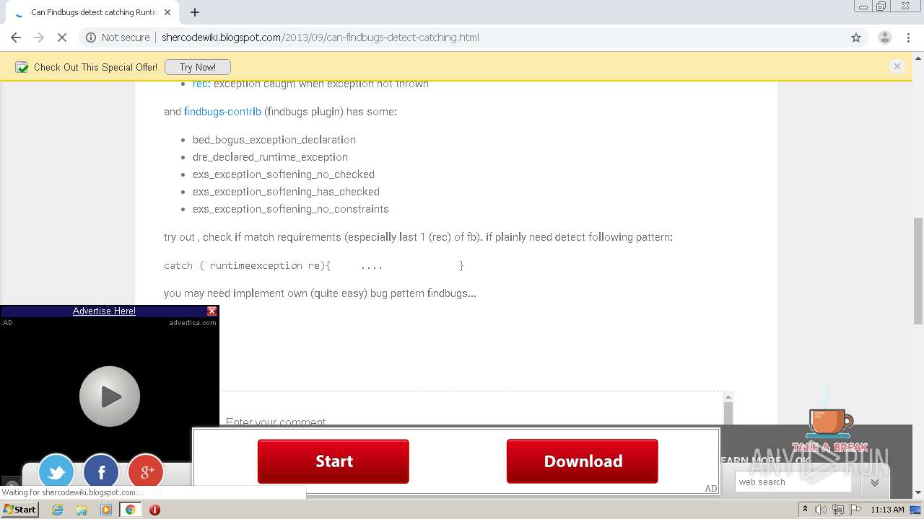The image size is (924, 519).
Task: Open the volume speaker control
Action: pos(821,510)
